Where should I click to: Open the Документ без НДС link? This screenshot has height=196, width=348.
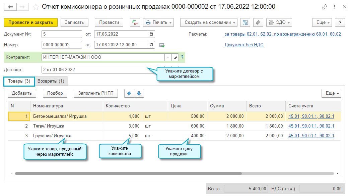pos(244,45)
